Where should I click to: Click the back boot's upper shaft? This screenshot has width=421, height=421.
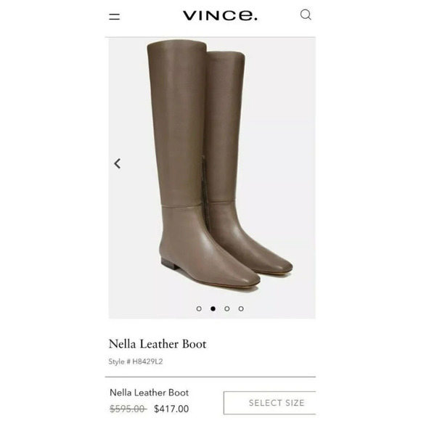point(226,107)
